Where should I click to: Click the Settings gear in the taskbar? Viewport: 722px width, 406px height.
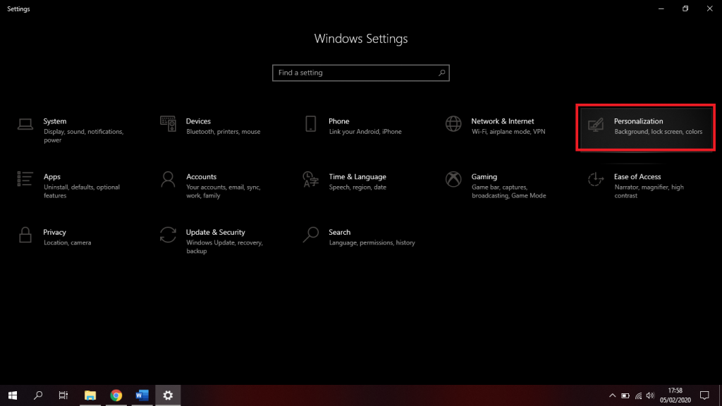(168, 395)
